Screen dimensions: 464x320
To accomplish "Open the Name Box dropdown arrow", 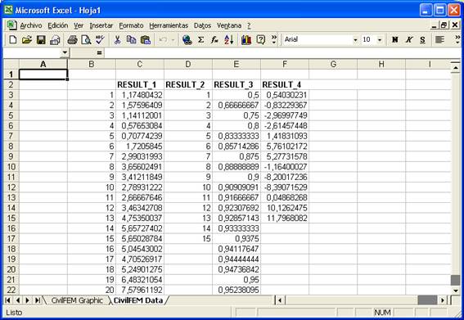I will 65,53.
